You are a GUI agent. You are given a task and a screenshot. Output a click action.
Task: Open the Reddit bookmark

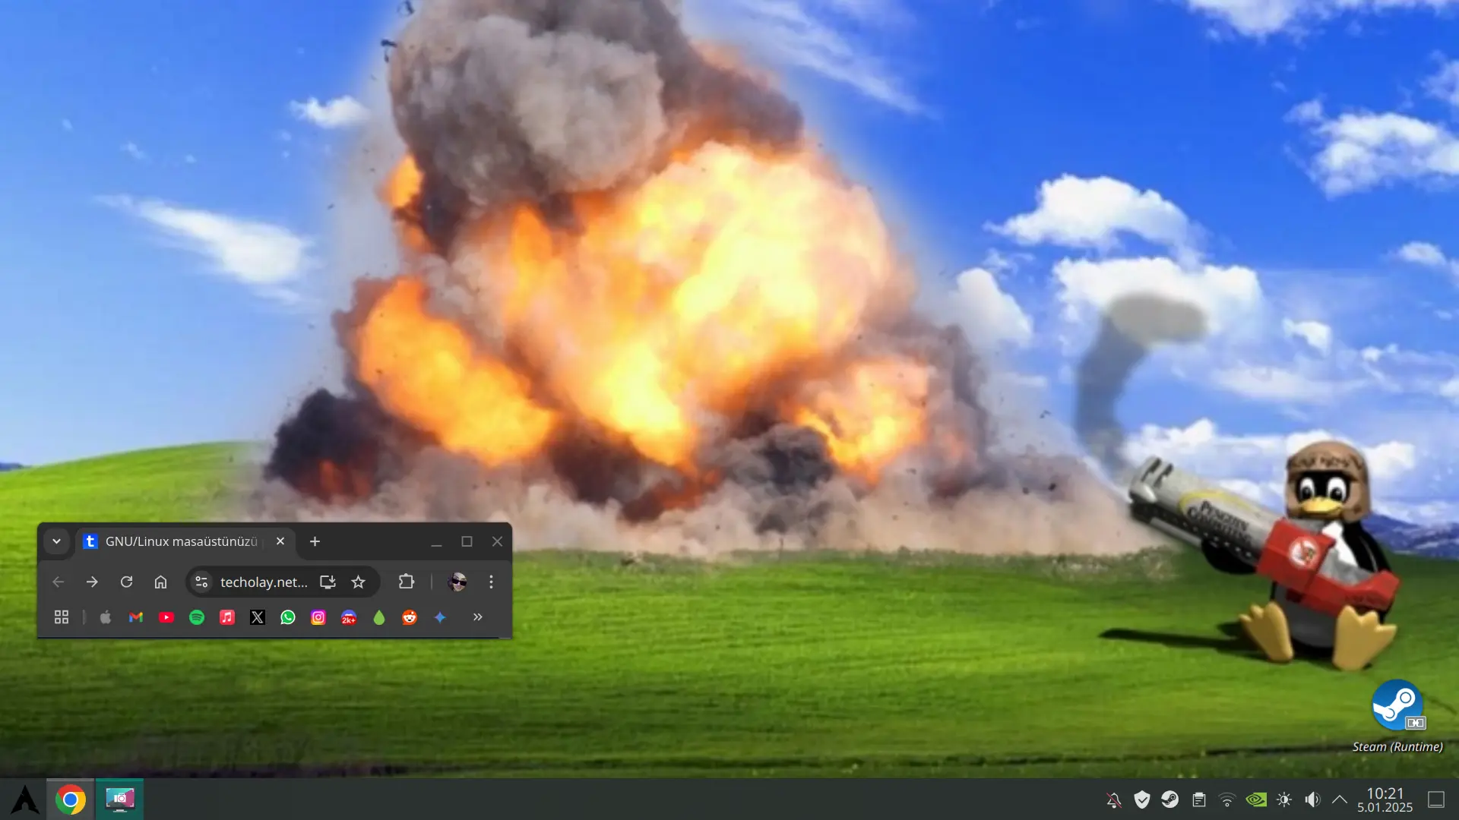coord(410,617)
